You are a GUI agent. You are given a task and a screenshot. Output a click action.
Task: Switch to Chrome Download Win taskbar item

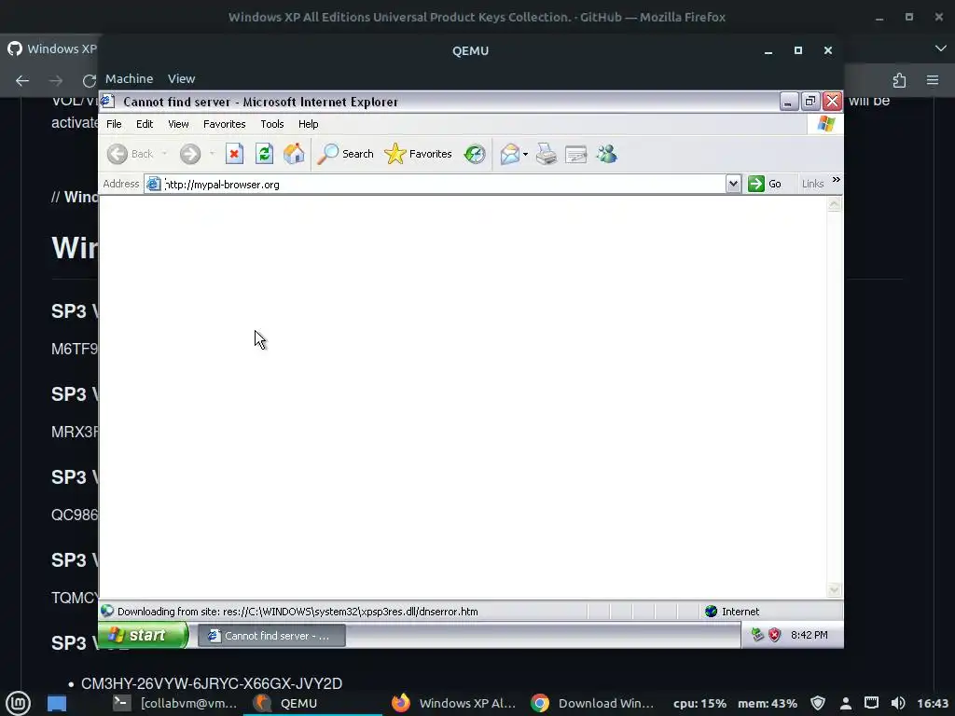tap(592, 703)
